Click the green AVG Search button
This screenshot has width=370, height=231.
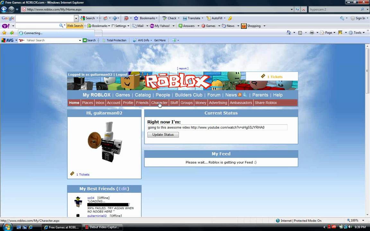89,40
